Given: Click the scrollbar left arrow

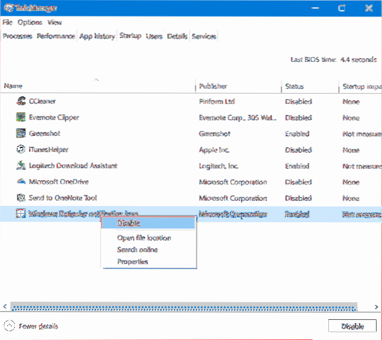Looking at the screenshot, I should coord(5,307).
